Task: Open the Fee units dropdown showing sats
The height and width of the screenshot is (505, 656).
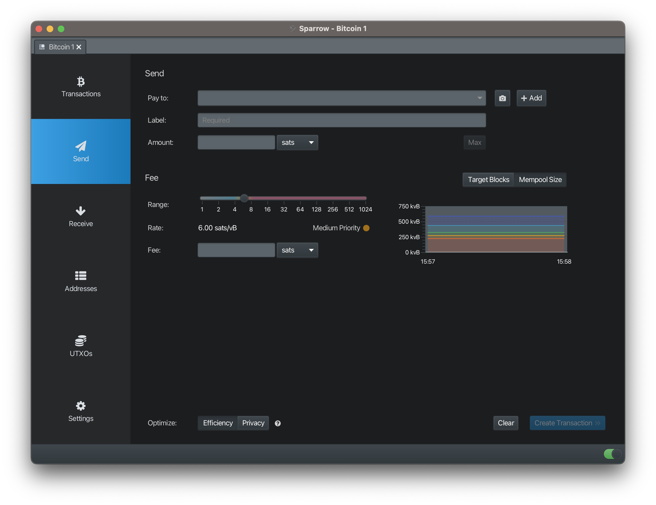Action: tap(297, 250)
